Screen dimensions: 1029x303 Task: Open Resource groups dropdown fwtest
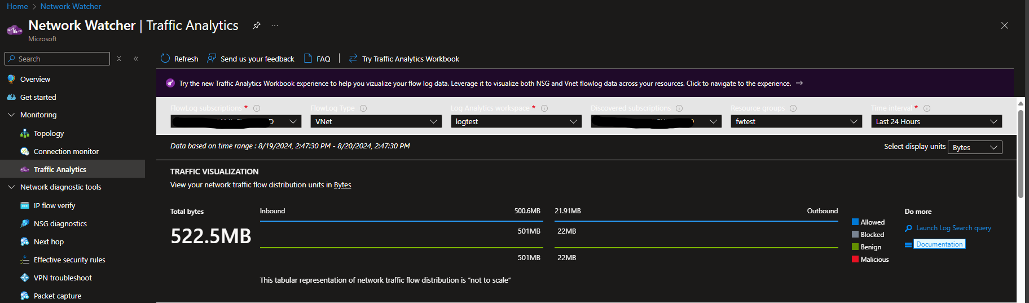coord(796,121)
